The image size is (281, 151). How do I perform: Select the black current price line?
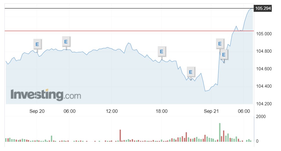129,8
